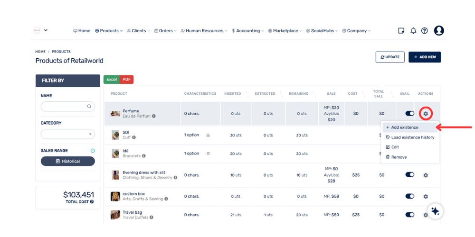Expand the Products navigation menu
This screenshot has height=237, width=475.
pyautogui.click(x=109, y=31)
